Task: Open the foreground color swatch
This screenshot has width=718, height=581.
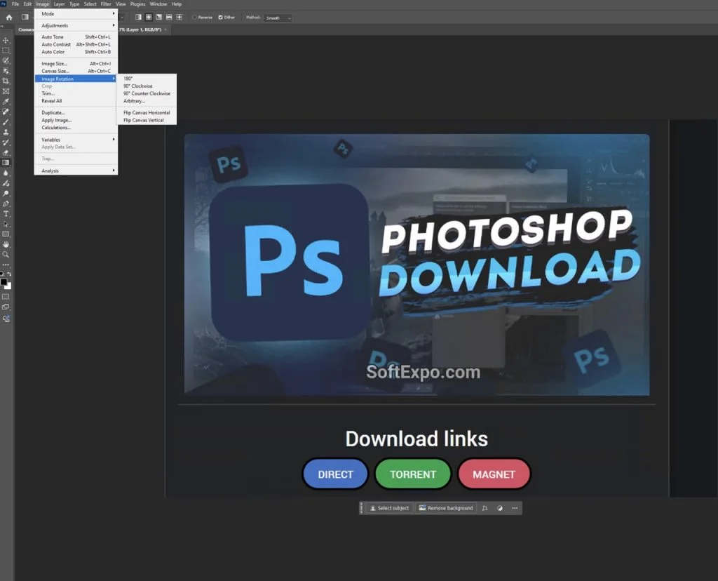Action: pyautogui.click(x=6, y=283)
